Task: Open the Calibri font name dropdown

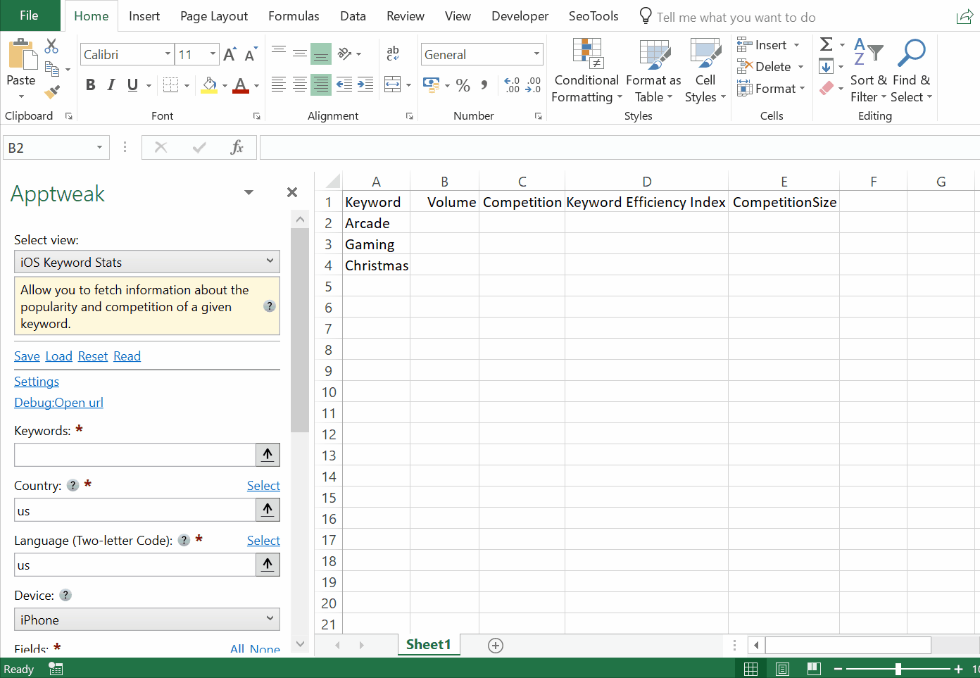Action: pyautogui.click(x=168, y=54)
